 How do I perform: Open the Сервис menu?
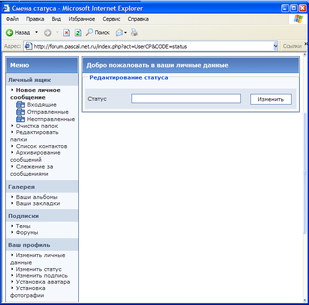pyautogui.click(x=112, y=19)
